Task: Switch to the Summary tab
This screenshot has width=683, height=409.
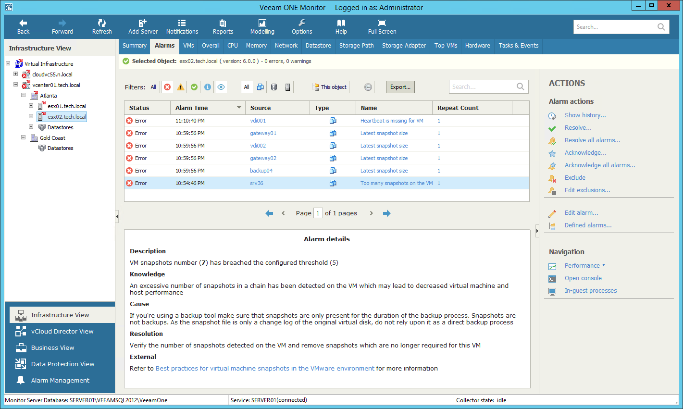Action: click(x=135, y=46)
